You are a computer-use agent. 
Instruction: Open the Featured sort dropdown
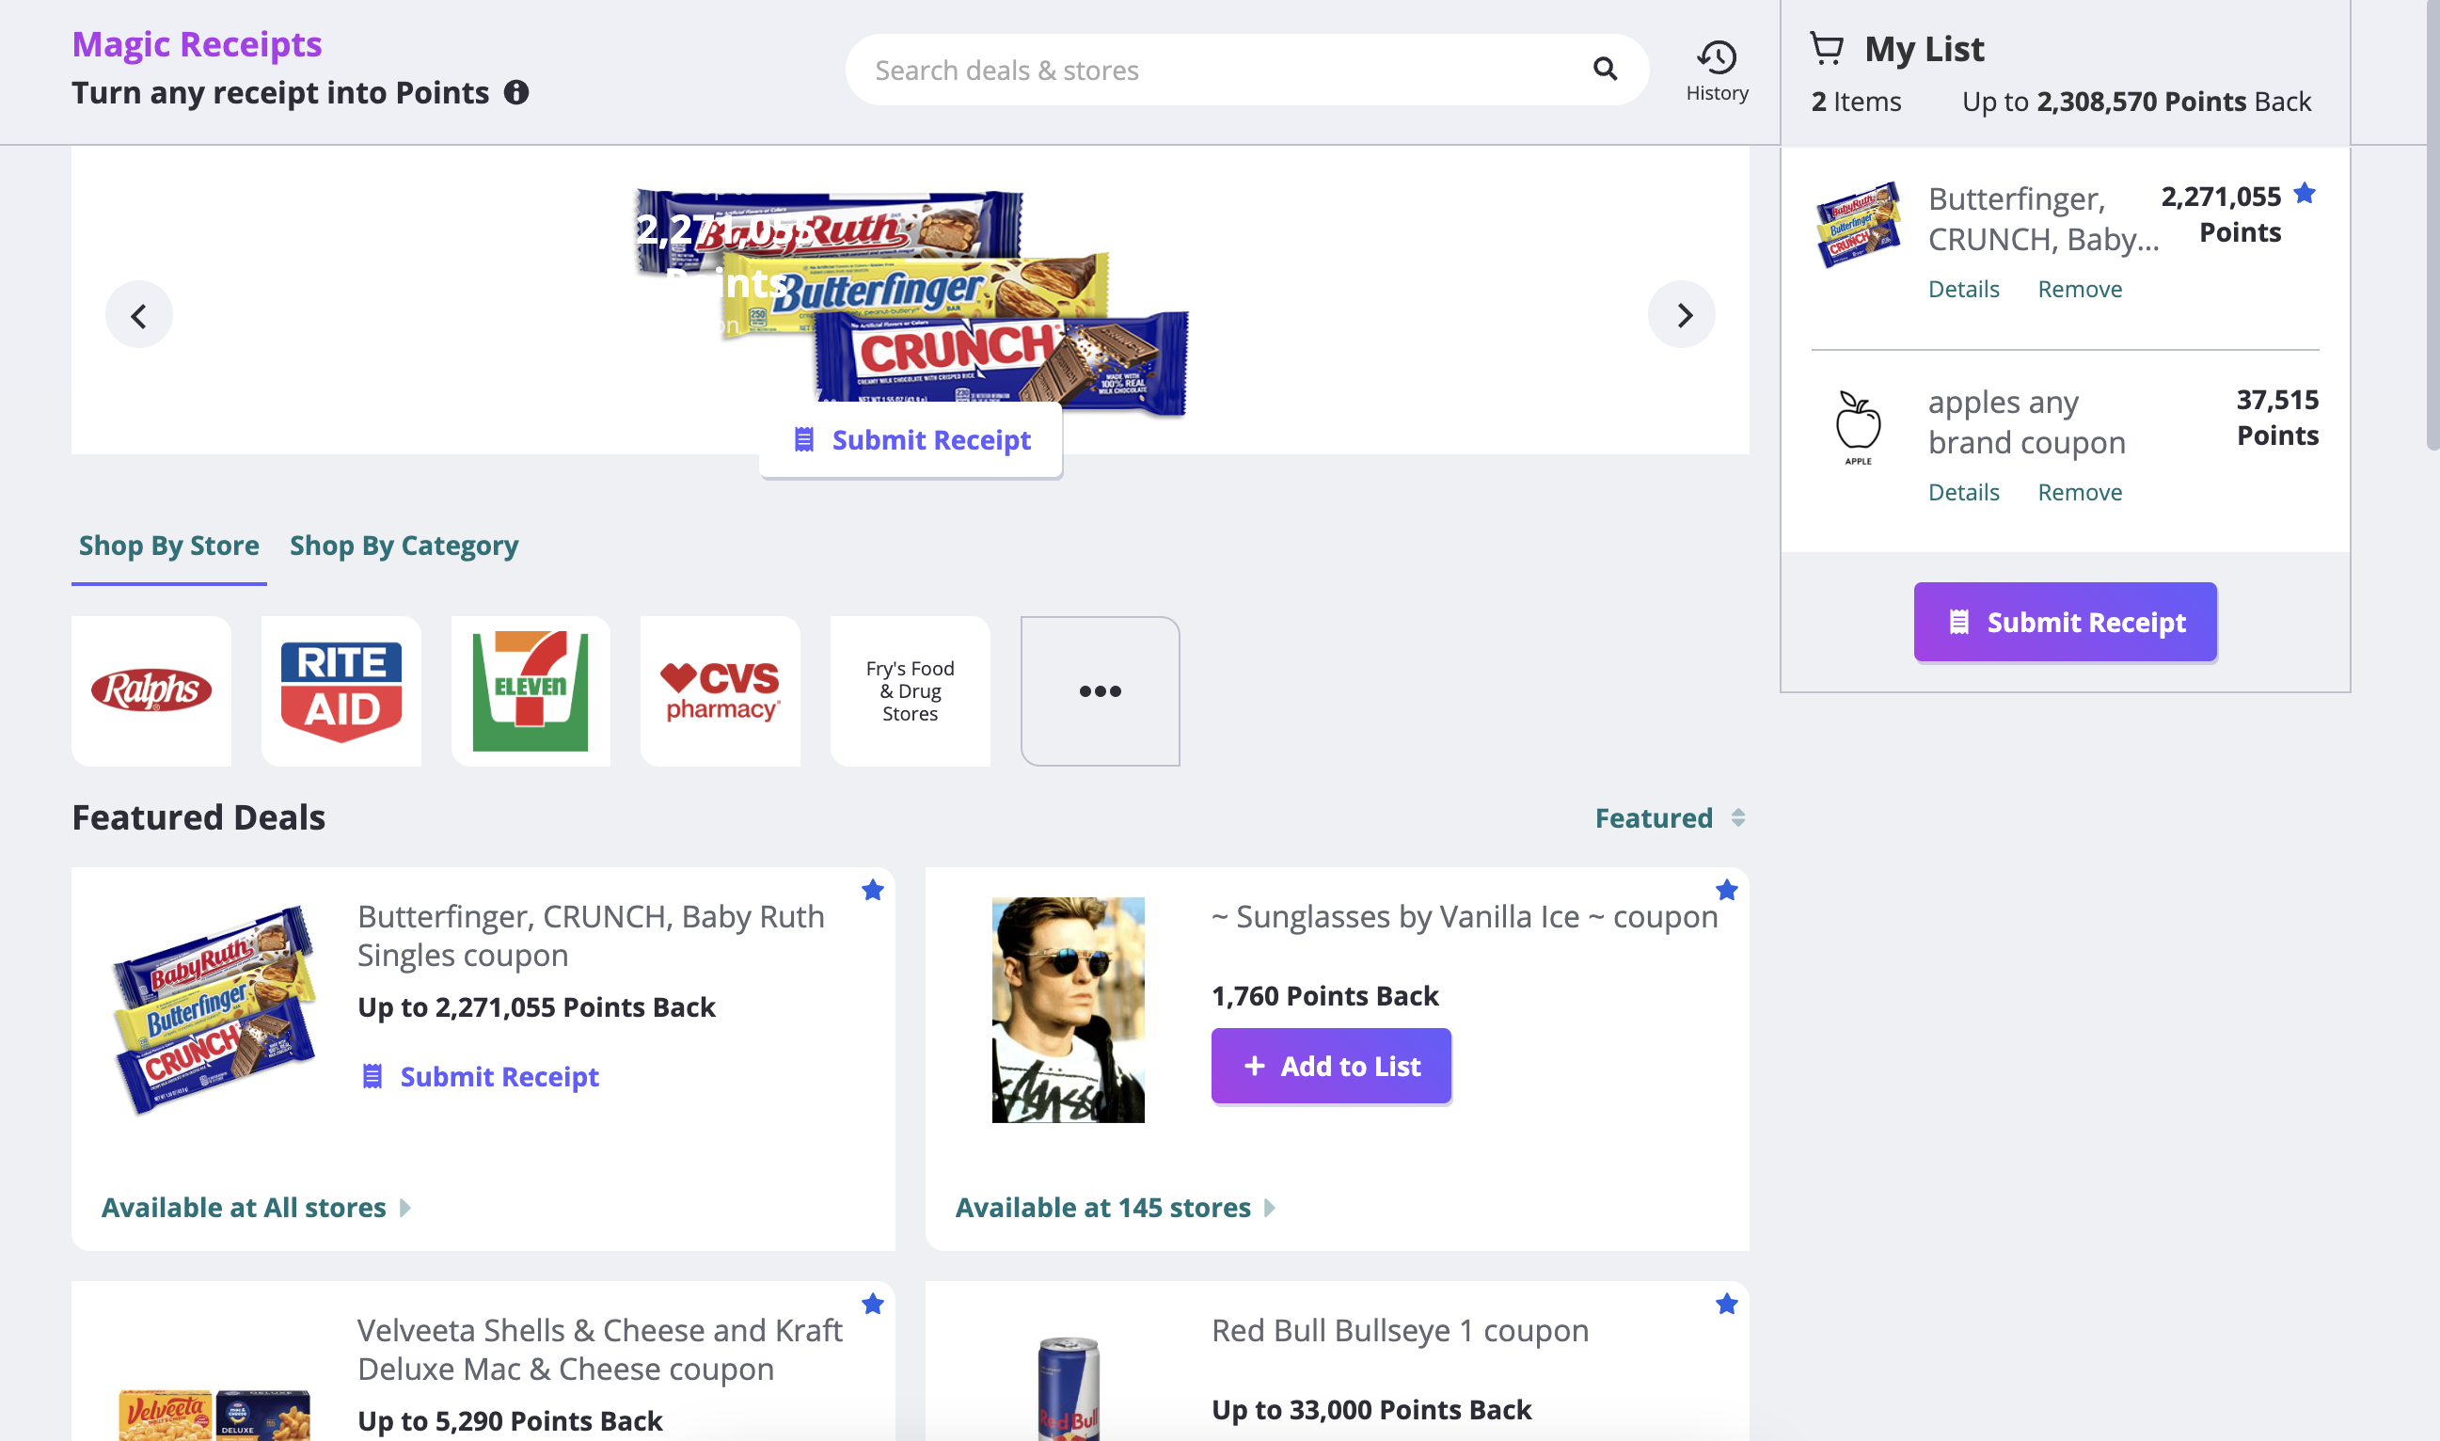1669,817
